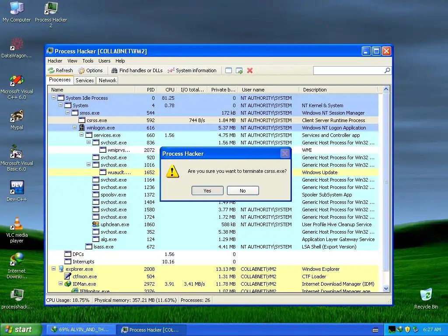Open System information from the toolbar

[192, 70]
